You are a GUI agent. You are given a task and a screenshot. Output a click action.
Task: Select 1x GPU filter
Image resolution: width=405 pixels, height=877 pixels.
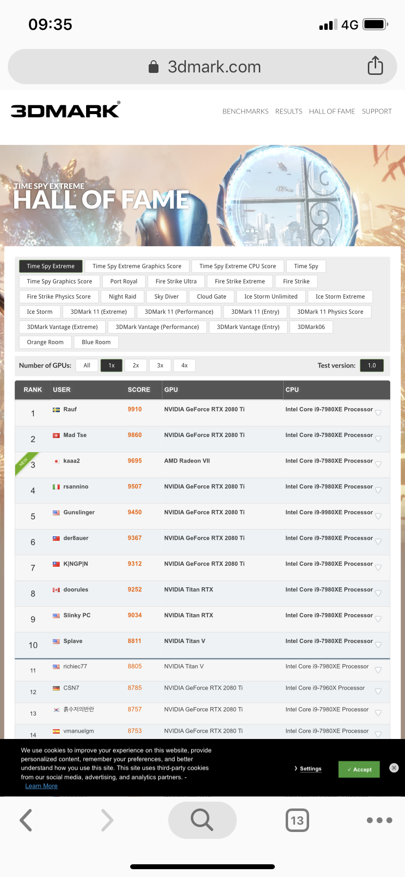coord(112,365)
